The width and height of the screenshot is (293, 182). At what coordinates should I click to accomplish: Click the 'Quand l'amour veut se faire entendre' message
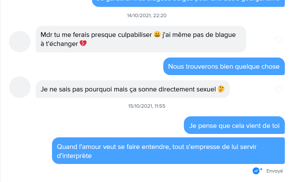click(168, 151)
